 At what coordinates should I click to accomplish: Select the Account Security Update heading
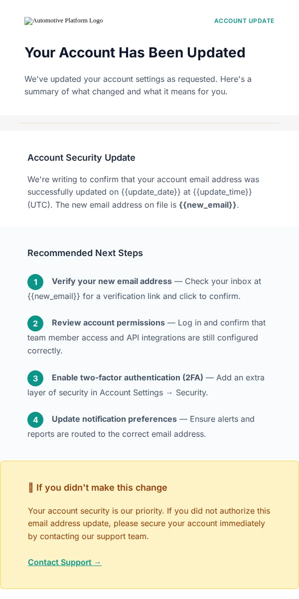tap(81, 158)
